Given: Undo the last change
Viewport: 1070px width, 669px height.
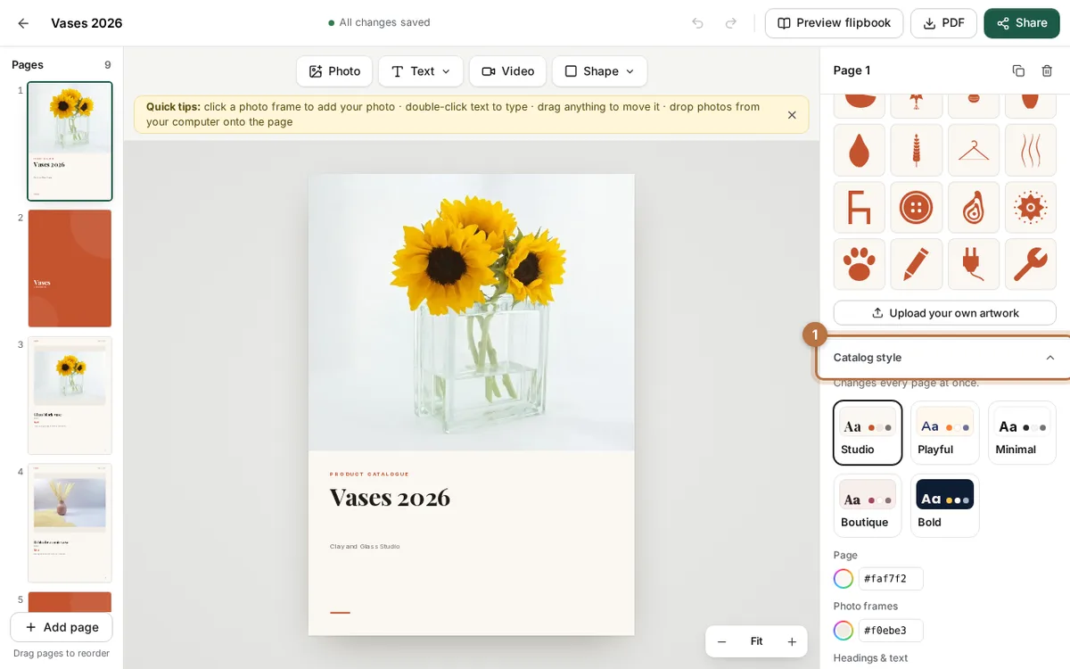Looking at the screenshot, I should 697,23.
